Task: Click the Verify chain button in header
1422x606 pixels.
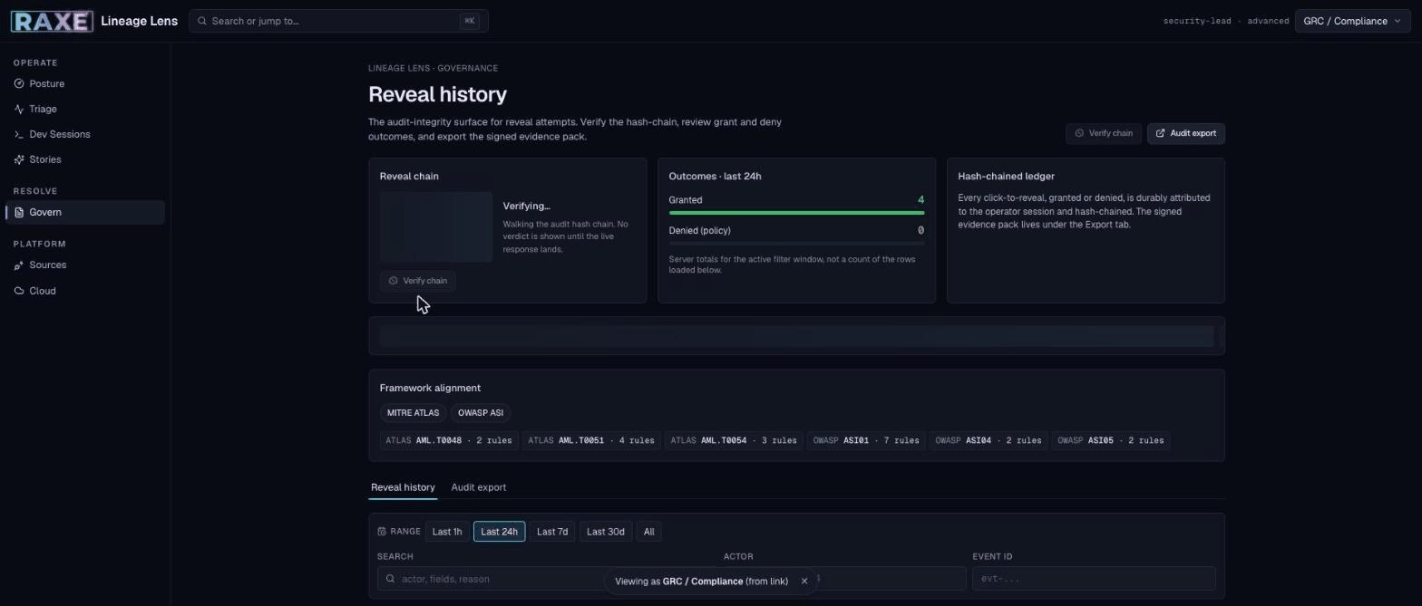Action: [1104, 133]
